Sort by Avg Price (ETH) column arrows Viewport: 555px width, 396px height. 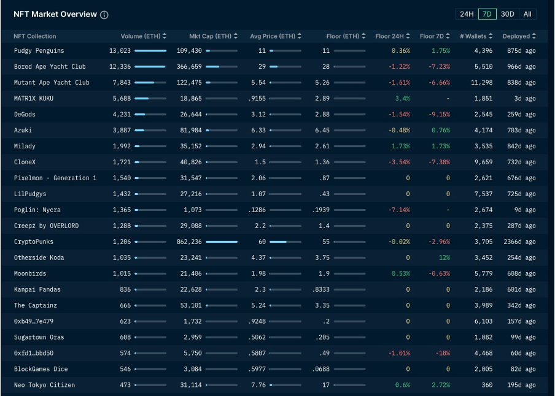tap(299, 36)
